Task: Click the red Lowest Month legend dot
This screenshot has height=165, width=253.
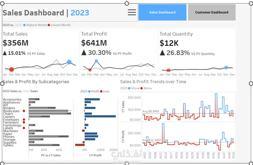Action: pos(49,25)
